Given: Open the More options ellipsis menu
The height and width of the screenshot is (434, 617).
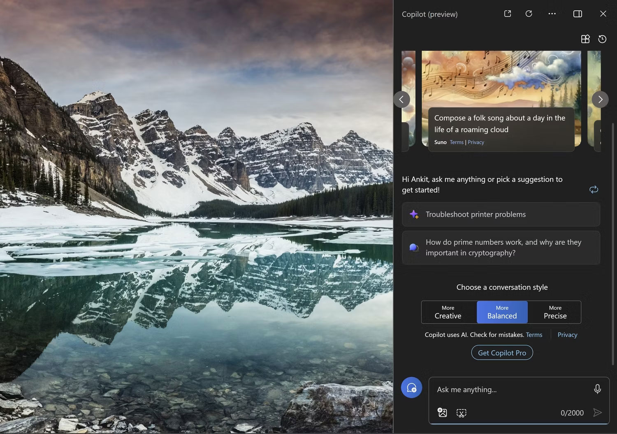Looking at the screenshot, I should pyautogui.click(x=552, y=14).
